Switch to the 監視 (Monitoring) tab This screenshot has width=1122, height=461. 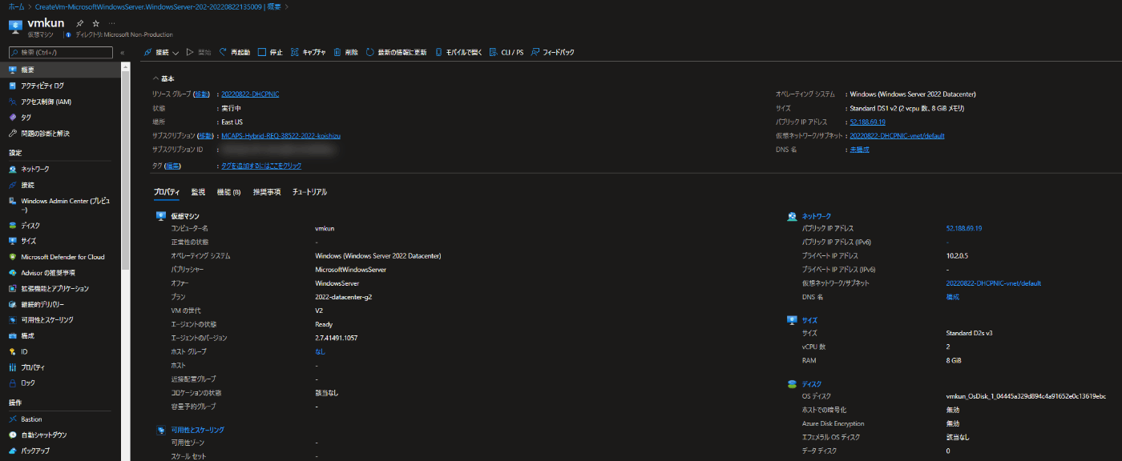pyautogui.click(x=198, y=192)
